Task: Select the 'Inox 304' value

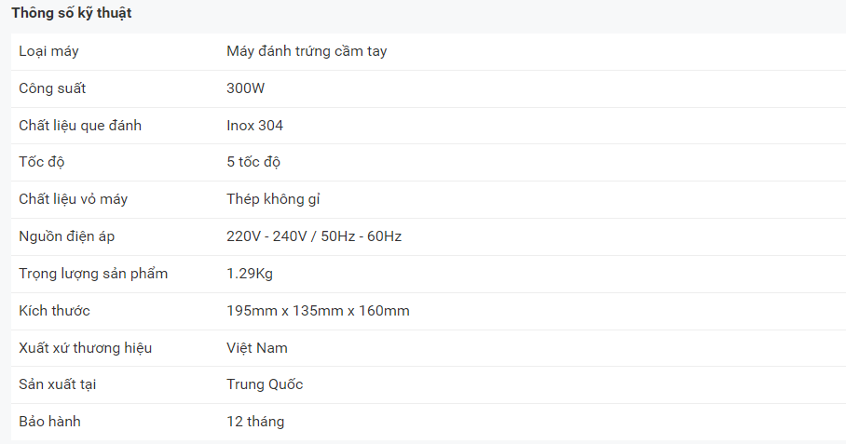Action: [254, 126]
